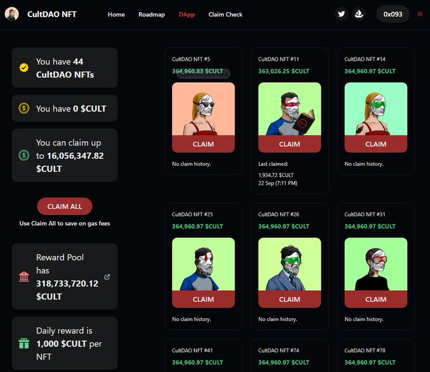Open the Reward Pool external link icon
430x372 pixels.
[x=107, y=277]
